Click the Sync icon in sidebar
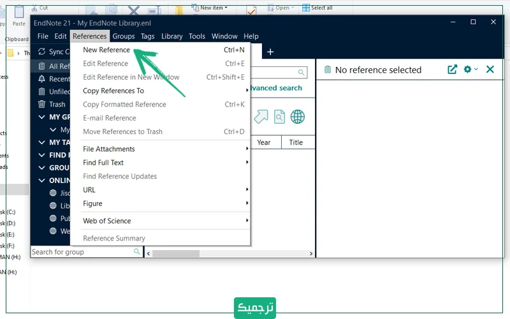510x319 pixels. pyautogui.click(x=42, y=52)
